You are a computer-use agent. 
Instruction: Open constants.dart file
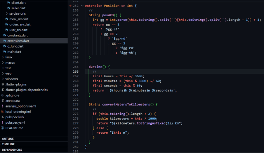click(17, 36)
